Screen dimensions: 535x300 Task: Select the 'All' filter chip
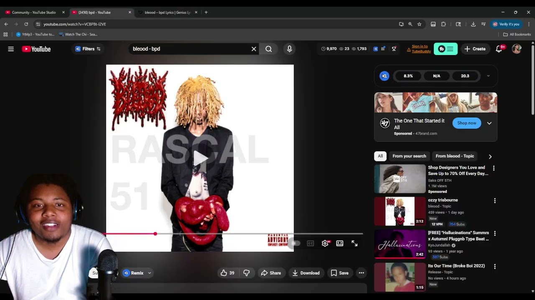(380, 156)
